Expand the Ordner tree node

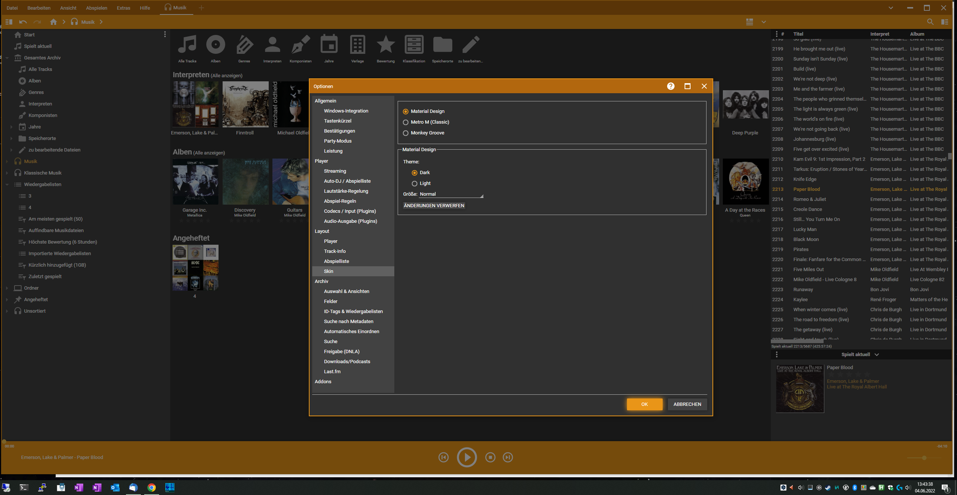point(7,288)
